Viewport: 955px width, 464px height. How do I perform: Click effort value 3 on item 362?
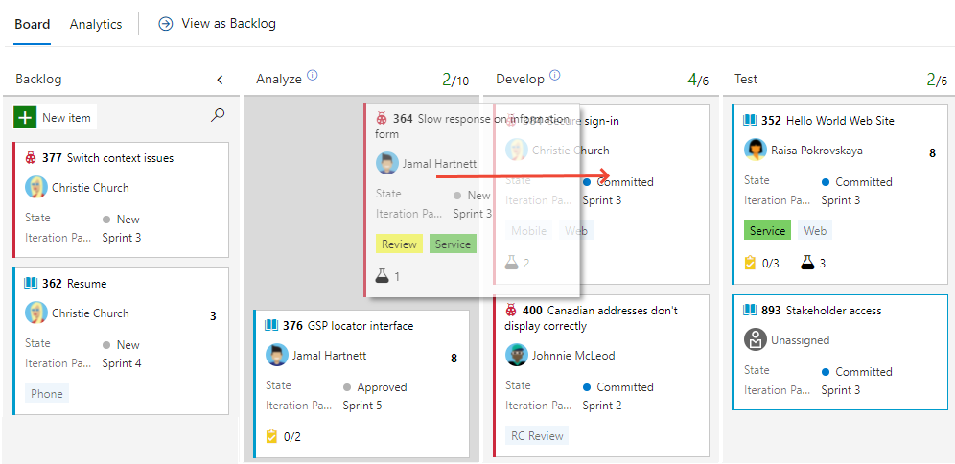pos(213,316)
